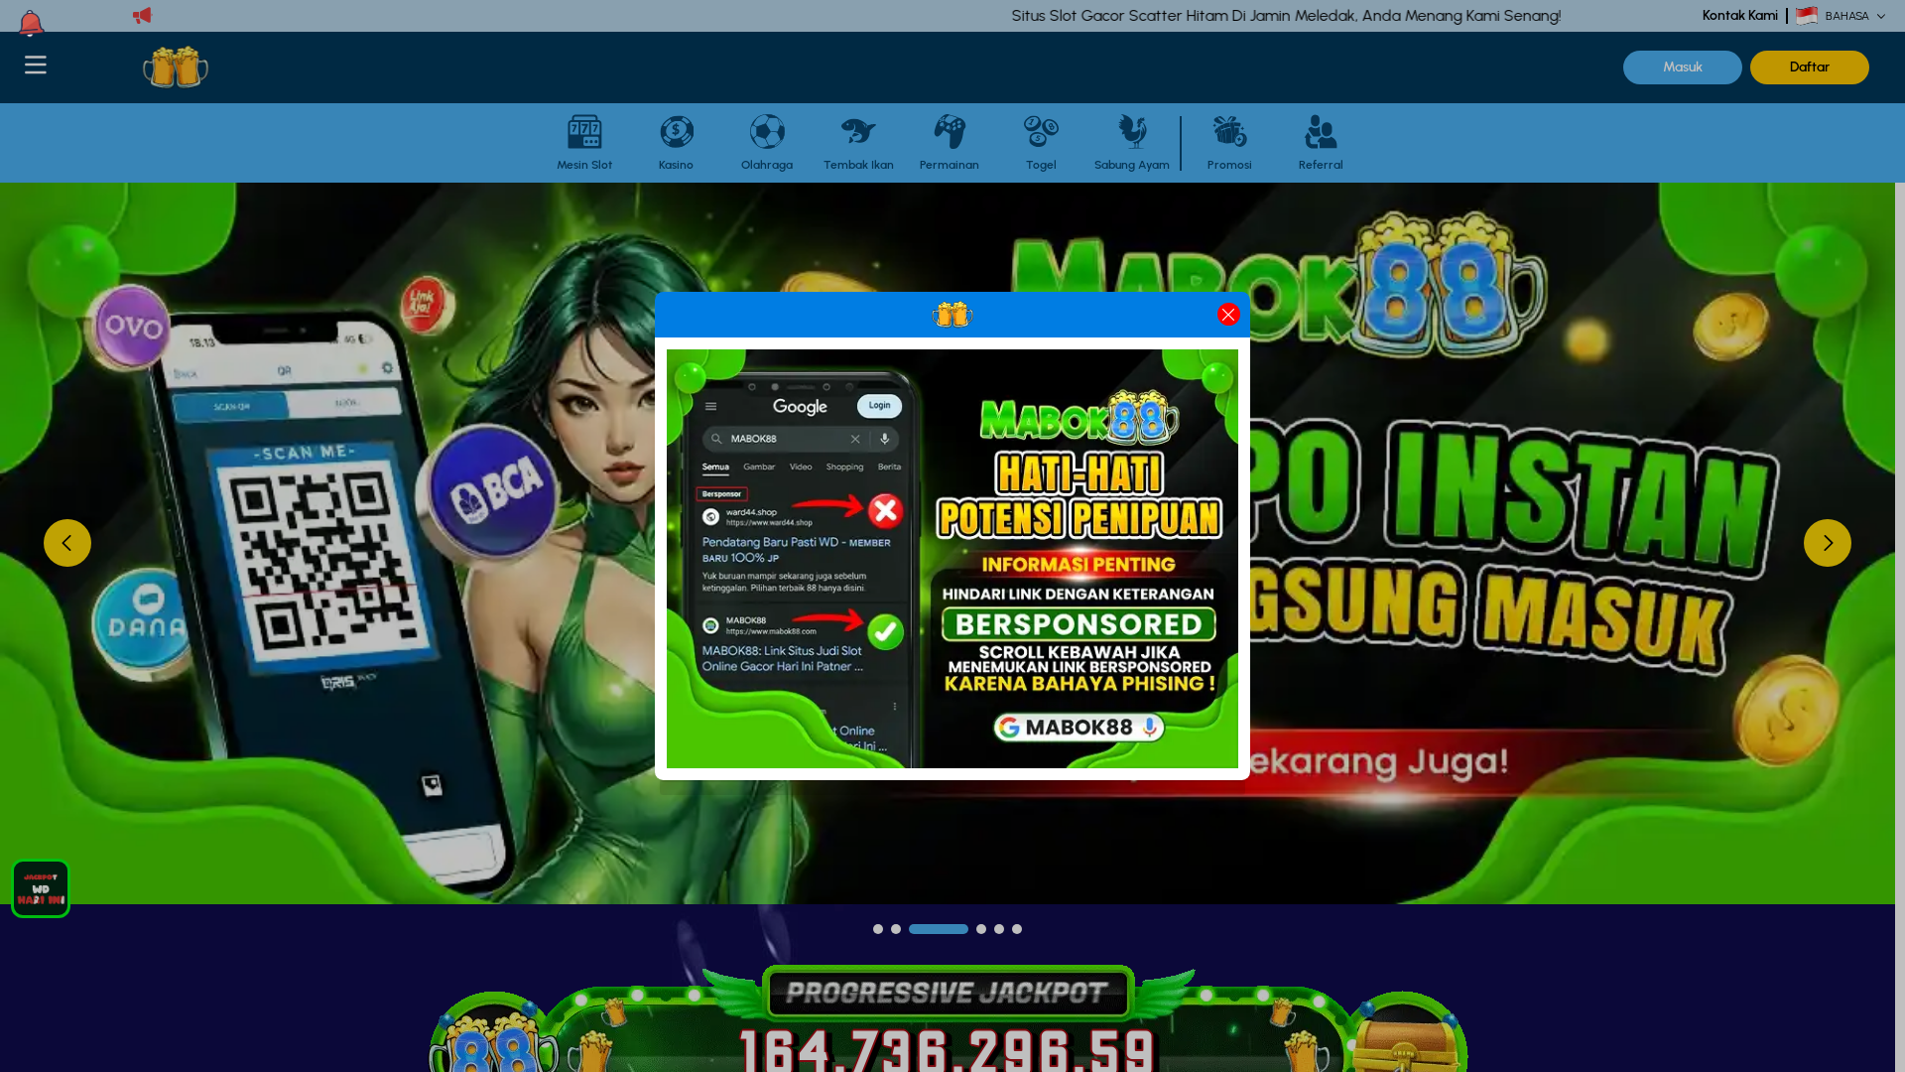Open Togel lottery category

click(x=1041, y=143)
